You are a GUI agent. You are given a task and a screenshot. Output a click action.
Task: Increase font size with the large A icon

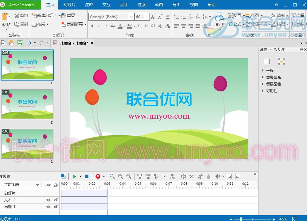click(x=153, y=17)
